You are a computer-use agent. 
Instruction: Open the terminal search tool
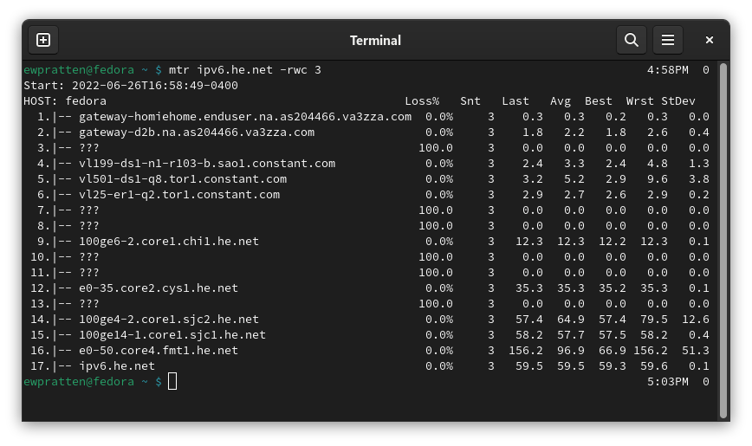coord(631,40)
